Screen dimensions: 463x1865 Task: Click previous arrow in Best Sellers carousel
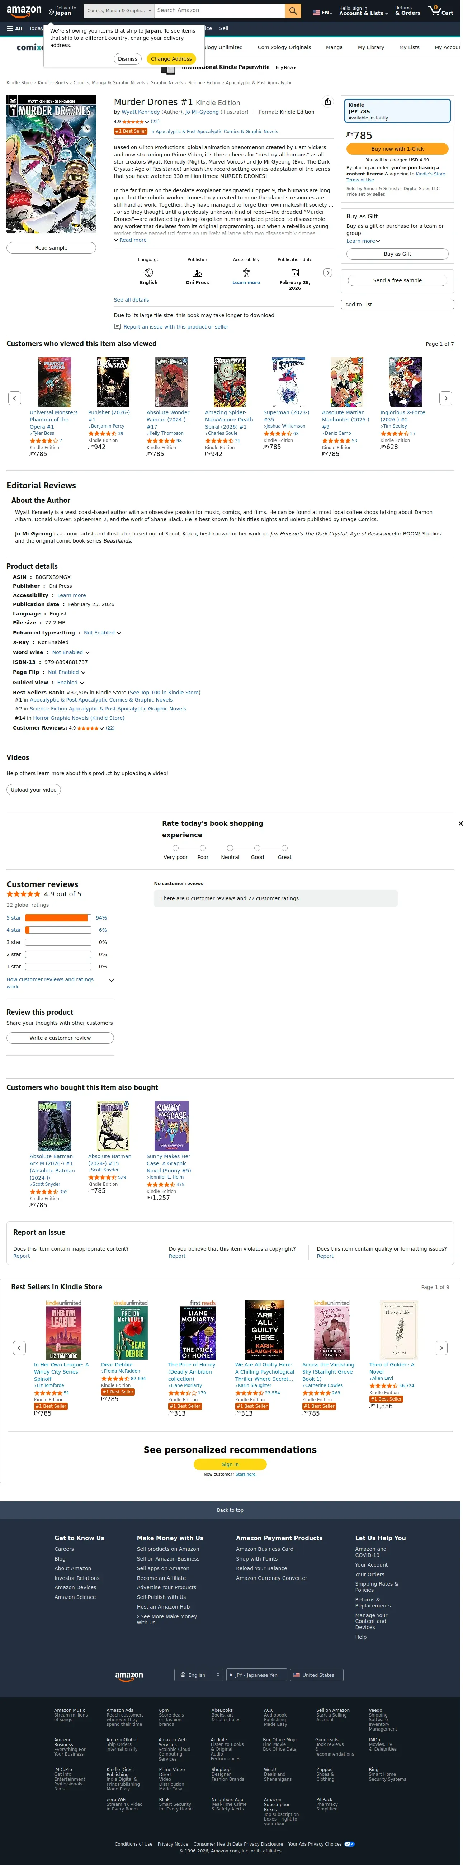(x=19, y=1348)
